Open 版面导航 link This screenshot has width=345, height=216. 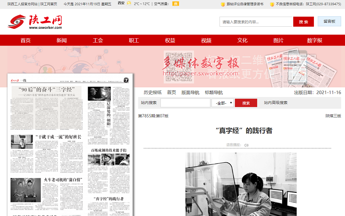pyautogui.click(x=190, y=93)
